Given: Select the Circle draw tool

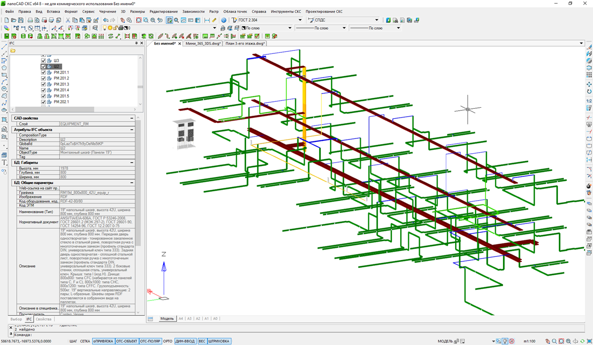Looking at the screenshot, I should tap(4, 89).
